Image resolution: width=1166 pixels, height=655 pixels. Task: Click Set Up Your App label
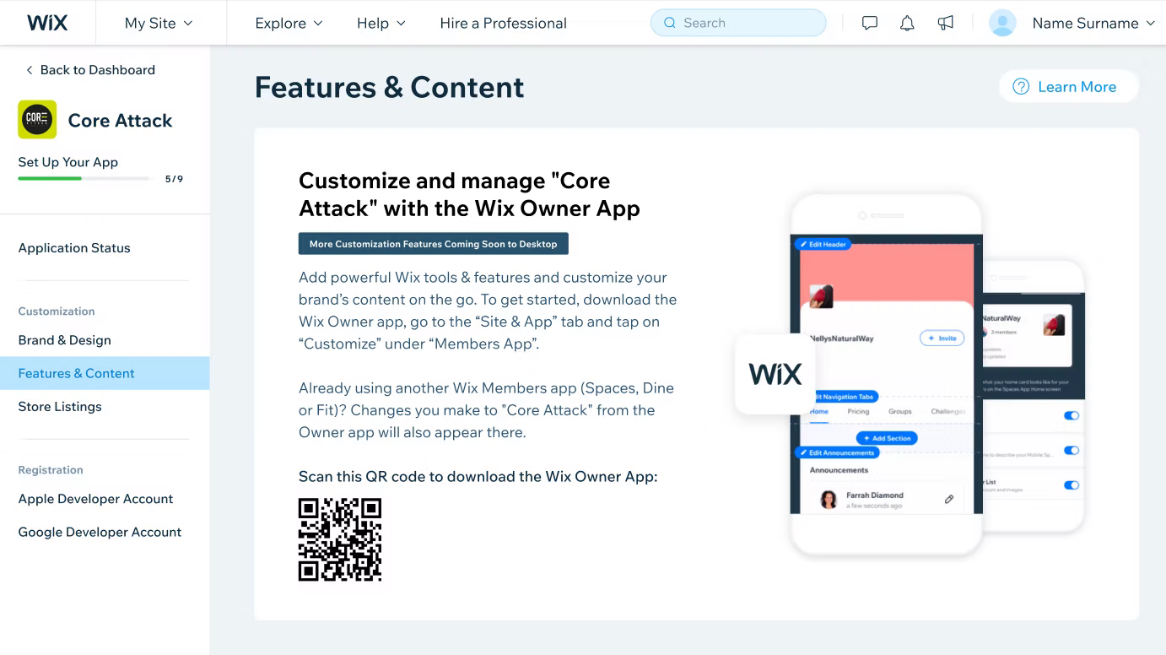68,162
